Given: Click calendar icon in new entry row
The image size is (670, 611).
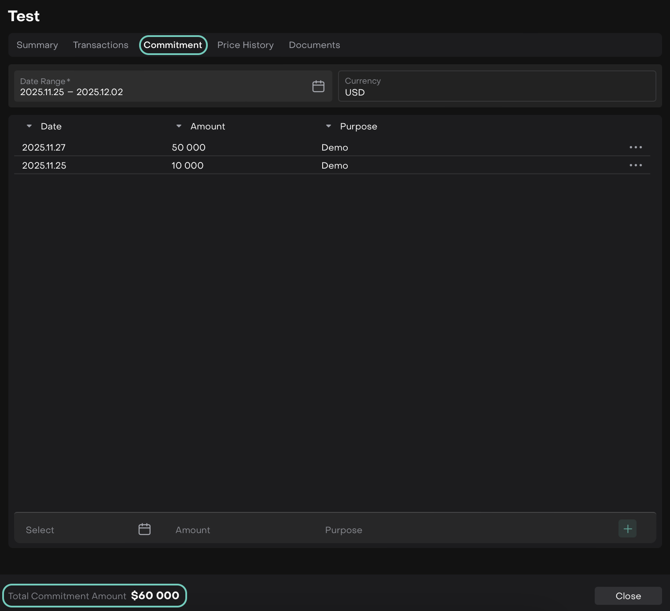Looking at the screenshot, I should tap(144, 529).
